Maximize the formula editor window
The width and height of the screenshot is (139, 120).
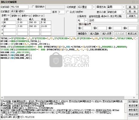coord(133,2)
